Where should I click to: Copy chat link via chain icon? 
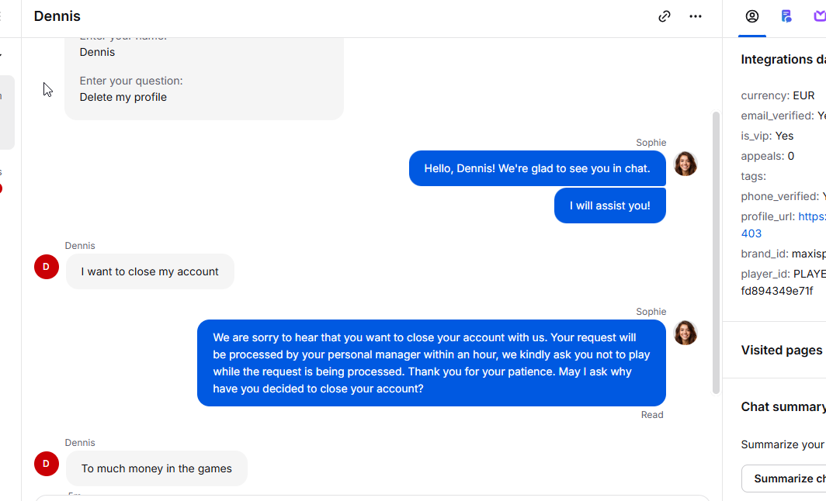665,16
